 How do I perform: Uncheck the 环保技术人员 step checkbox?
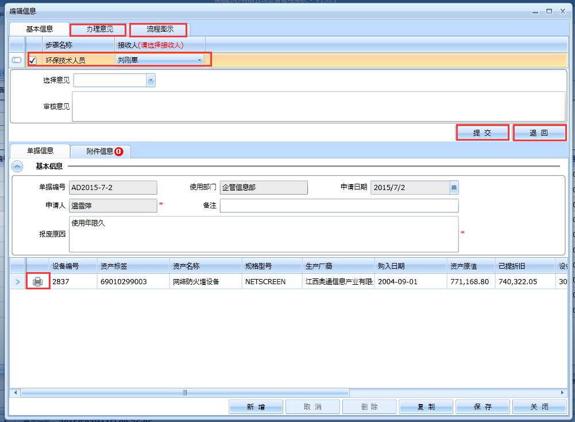(x=33, y=60)
